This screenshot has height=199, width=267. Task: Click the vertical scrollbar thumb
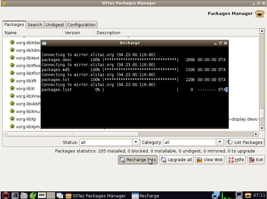click(262, 113)
